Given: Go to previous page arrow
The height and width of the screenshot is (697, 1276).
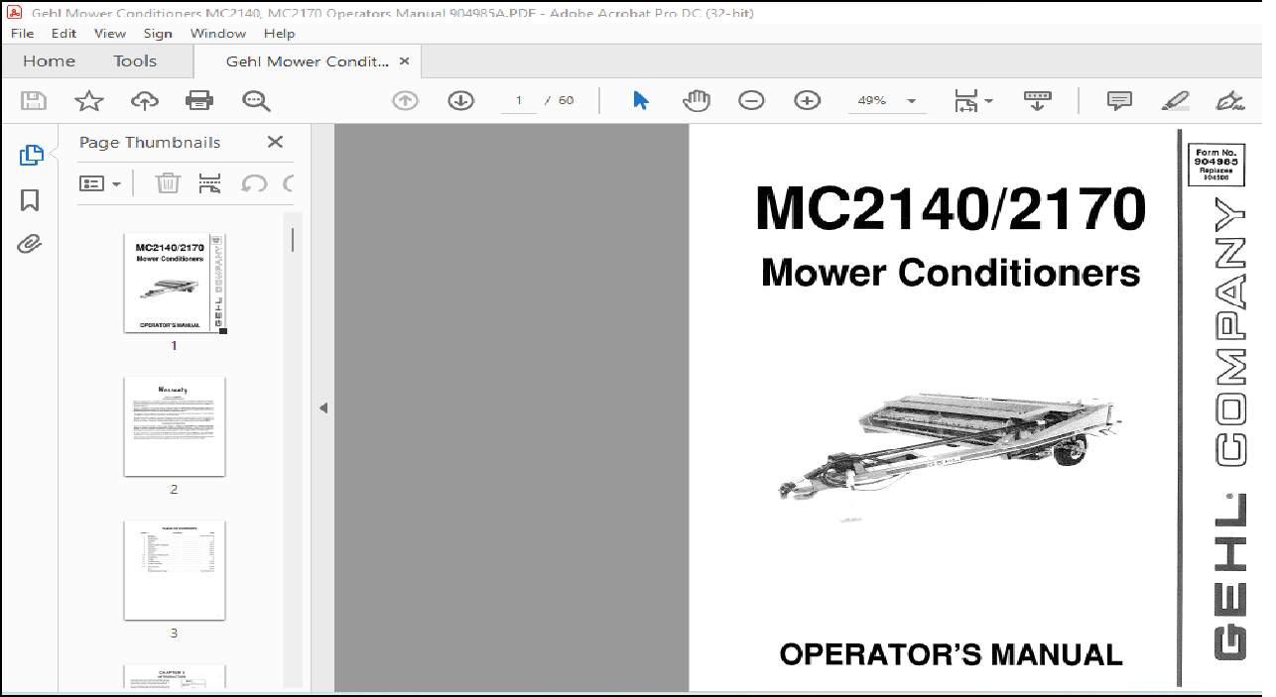Looking at the screenshot, I should (x=405, y=100).
